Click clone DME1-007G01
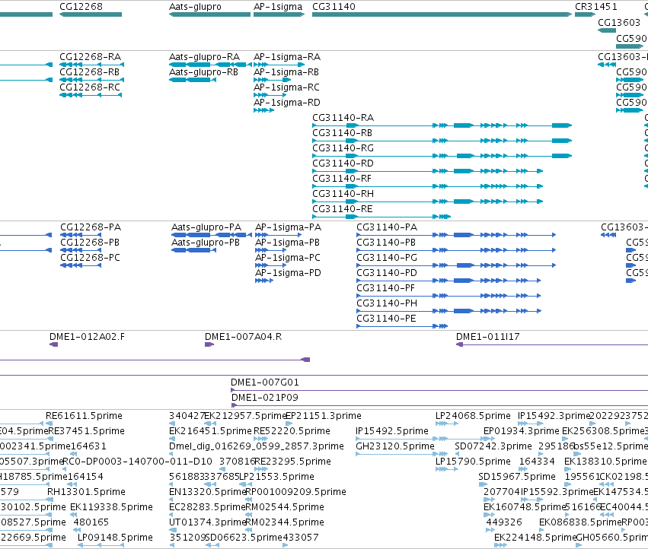Image resolution: width=648 pixels, height=549 pixels. click(264, 382)
